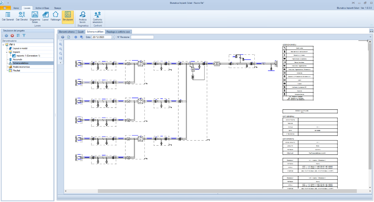The width and height of the screenshot is (374, 202).
Task: Delete simulation with the red X icon
Action: 12,36
